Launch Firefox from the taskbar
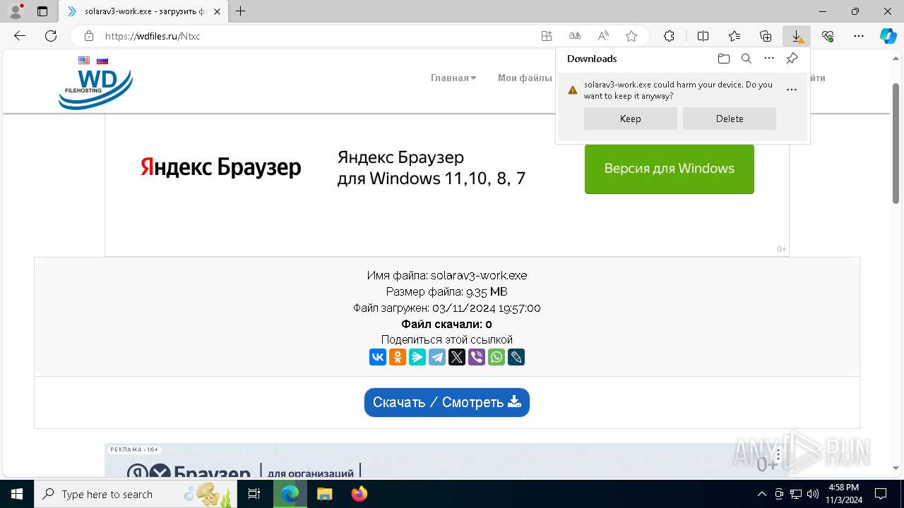Image resolution: width=904 pixels, height=508 pixels. (359, 494)
